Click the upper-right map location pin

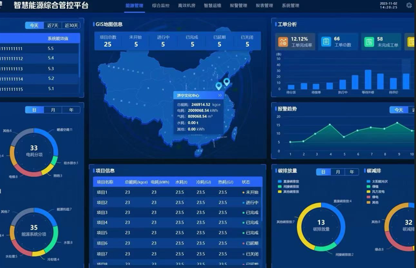point(227,82)
